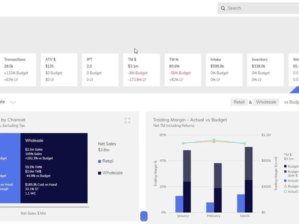This screenshot has height=224, width=299.
Task: Click the '+133% Budget' text
Action: (x=16, y=73)
